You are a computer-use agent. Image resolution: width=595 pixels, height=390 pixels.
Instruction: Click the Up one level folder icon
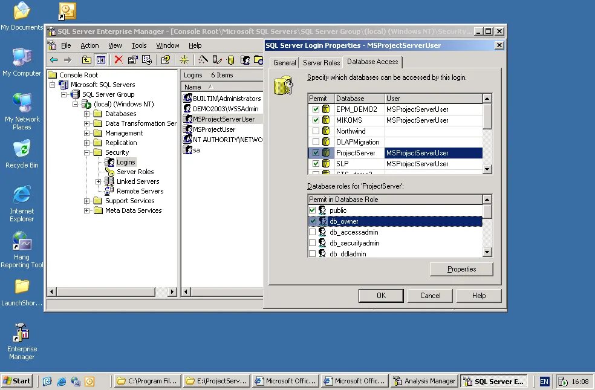pyautogui.click(x=86, y=60)
